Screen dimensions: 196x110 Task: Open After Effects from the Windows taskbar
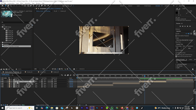(x=92, y=108)
